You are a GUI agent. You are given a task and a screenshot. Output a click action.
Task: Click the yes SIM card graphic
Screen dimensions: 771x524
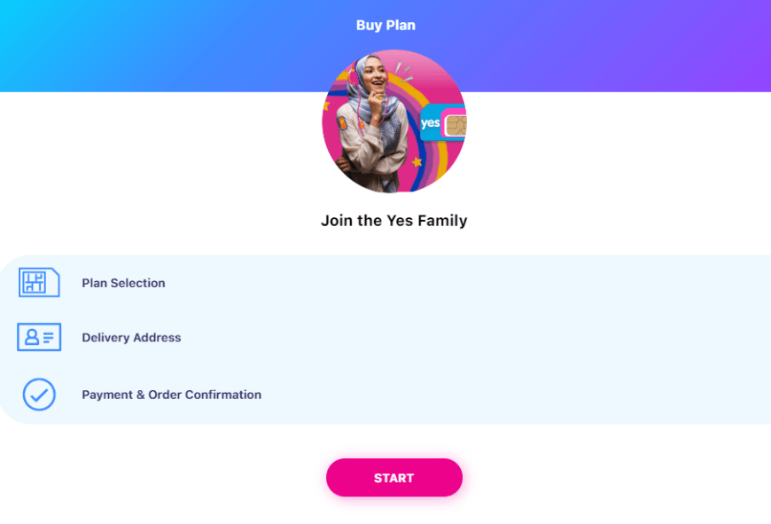(x=443, y=122)
